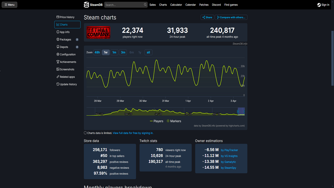Open Compare with others dropdown
This screenshot has width=334, height=188.
(231, 17)
